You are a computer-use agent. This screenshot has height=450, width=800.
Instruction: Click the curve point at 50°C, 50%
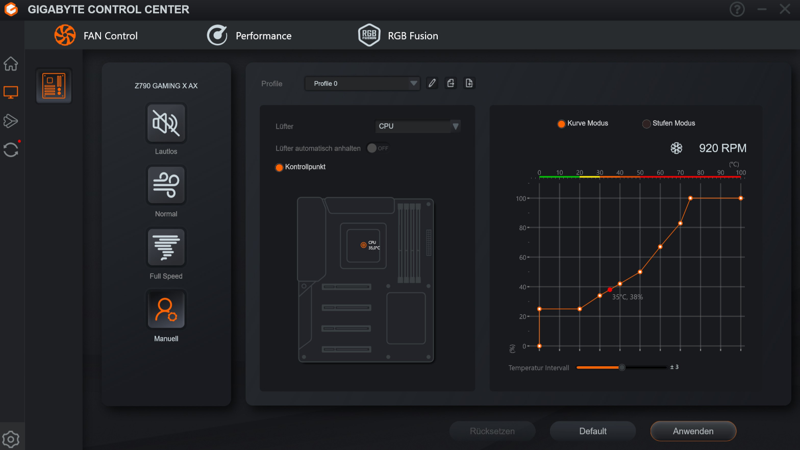pyautogui.click(x=640, y=272)
